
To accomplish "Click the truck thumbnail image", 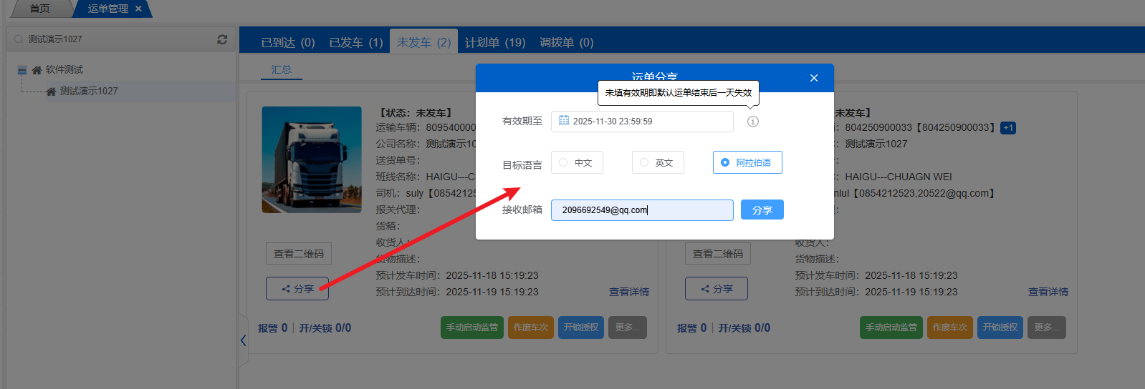I will (x=312, y=159).
